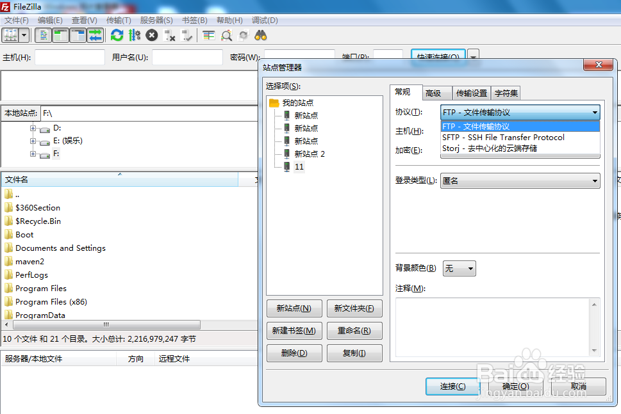Click the binoculars file search icon
The width and height of the screenshot is (621, 414).
[261, 36]
